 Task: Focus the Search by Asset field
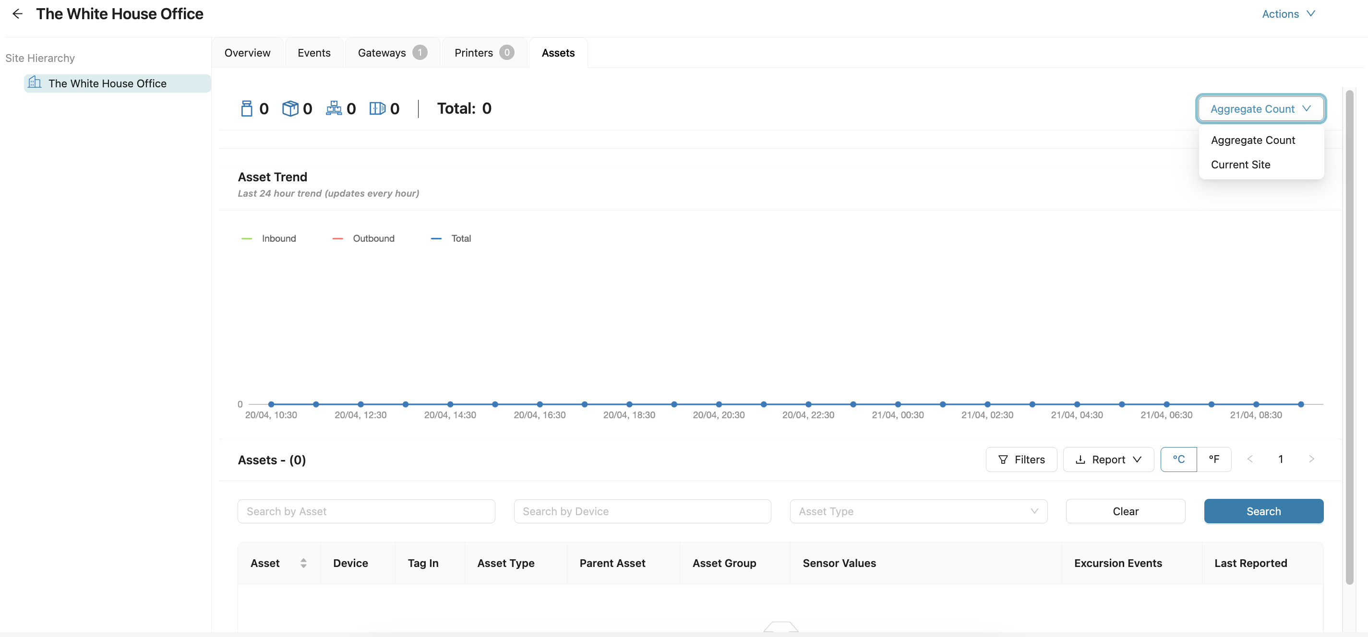(x=366, y=511)
